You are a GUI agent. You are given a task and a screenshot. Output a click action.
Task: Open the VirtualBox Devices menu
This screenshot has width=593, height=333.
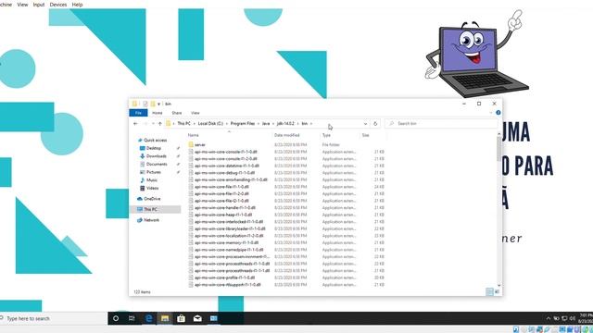click(x=58, y=5)
